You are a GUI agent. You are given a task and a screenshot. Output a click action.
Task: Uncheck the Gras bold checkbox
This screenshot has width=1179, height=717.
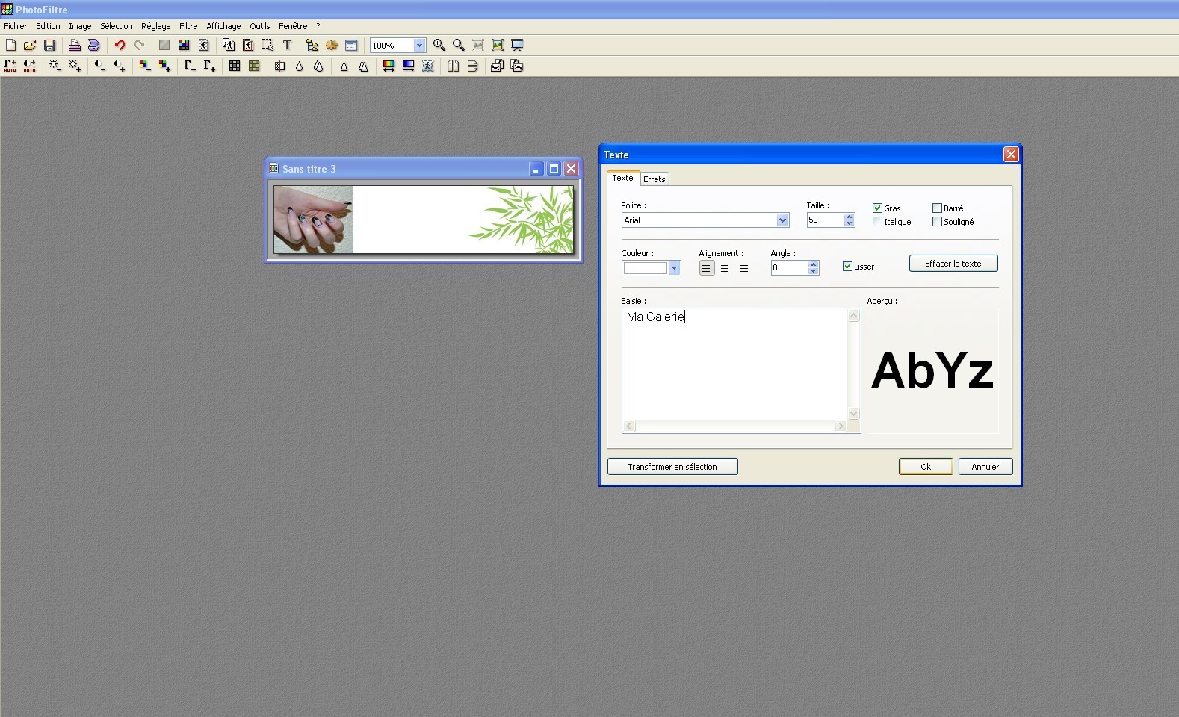877,208
